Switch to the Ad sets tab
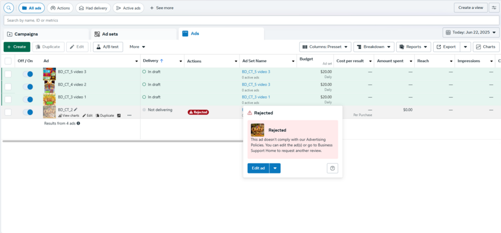Screen dimensions: 501x233 [x=134, y=34]
